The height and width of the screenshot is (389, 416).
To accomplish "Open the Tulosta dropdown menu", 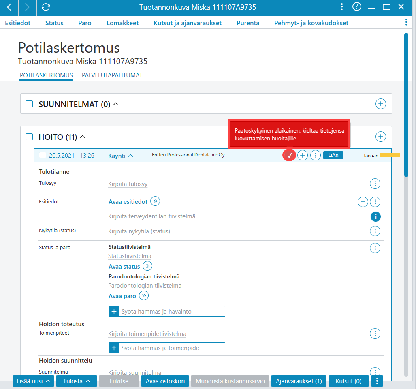I will (x=77, y=381).
